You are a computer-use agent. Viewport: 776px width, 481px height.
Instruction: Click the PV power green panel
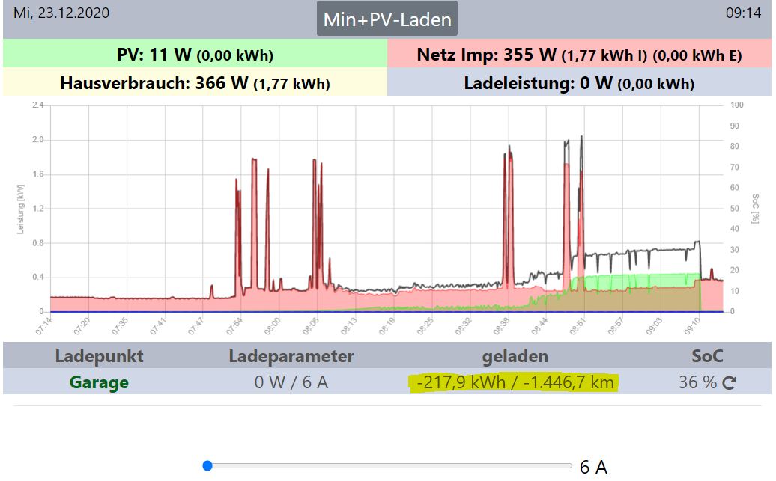[x=195, y=53]
